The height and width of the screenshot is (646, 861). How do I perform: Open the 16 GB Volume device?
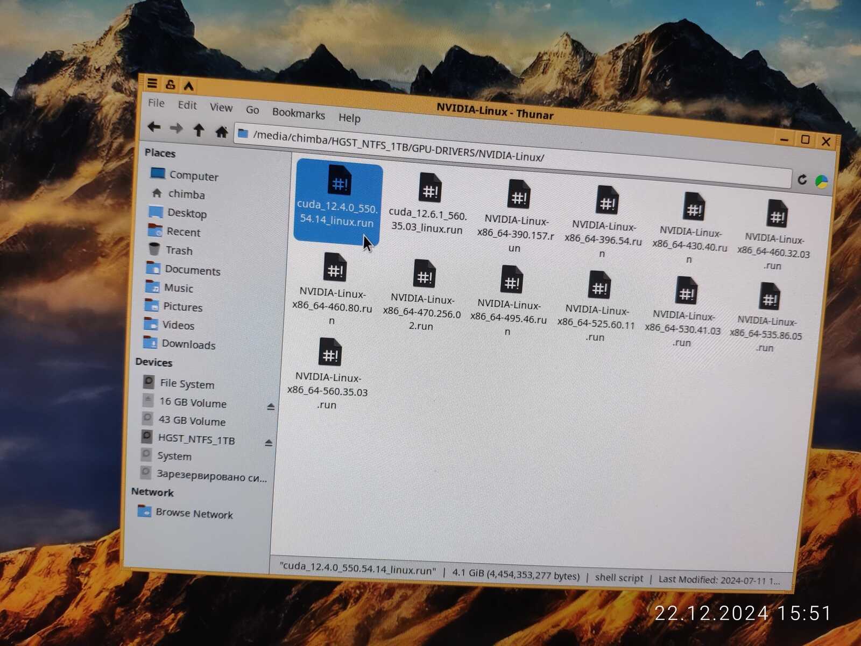point(184,402)
